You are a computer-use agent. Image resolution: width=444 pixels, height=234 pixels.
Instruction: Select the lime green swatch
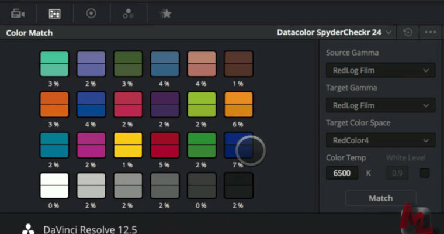[x=202, y=104]
